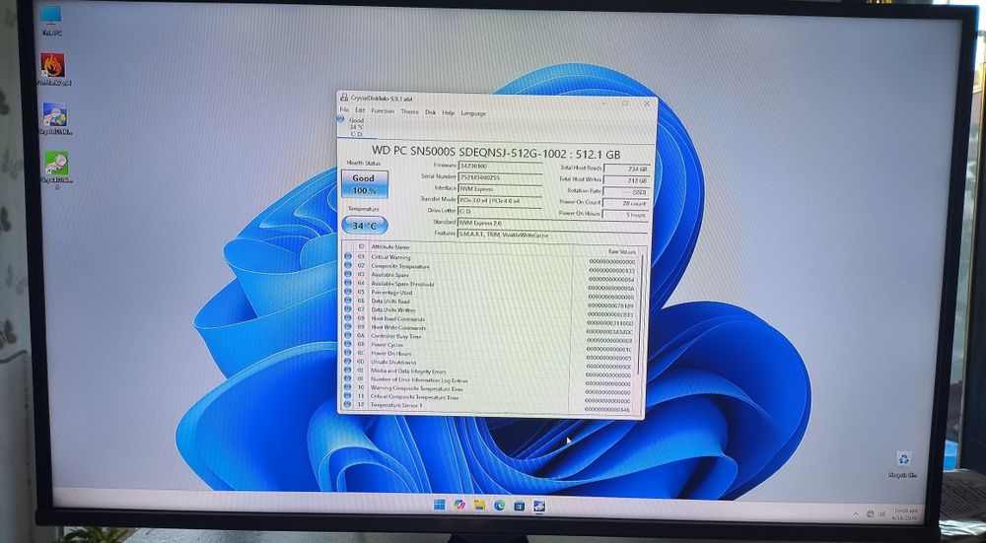Click status icon for Composite Temperature row
986x543 pixels.
[348, 265]
